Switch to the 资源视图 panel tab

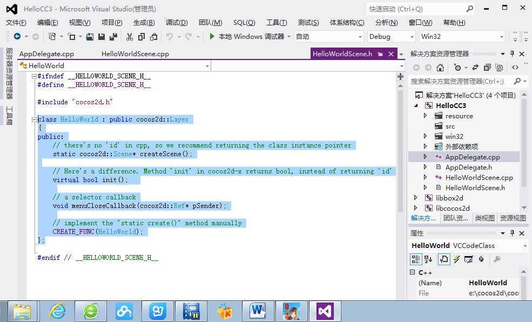pyautogui.click(x=513, y=218)
